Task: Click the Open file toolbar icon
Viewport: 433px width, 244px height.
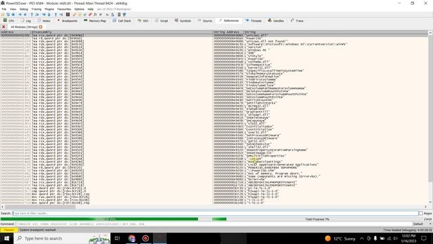Action: (x=3, y=14)
